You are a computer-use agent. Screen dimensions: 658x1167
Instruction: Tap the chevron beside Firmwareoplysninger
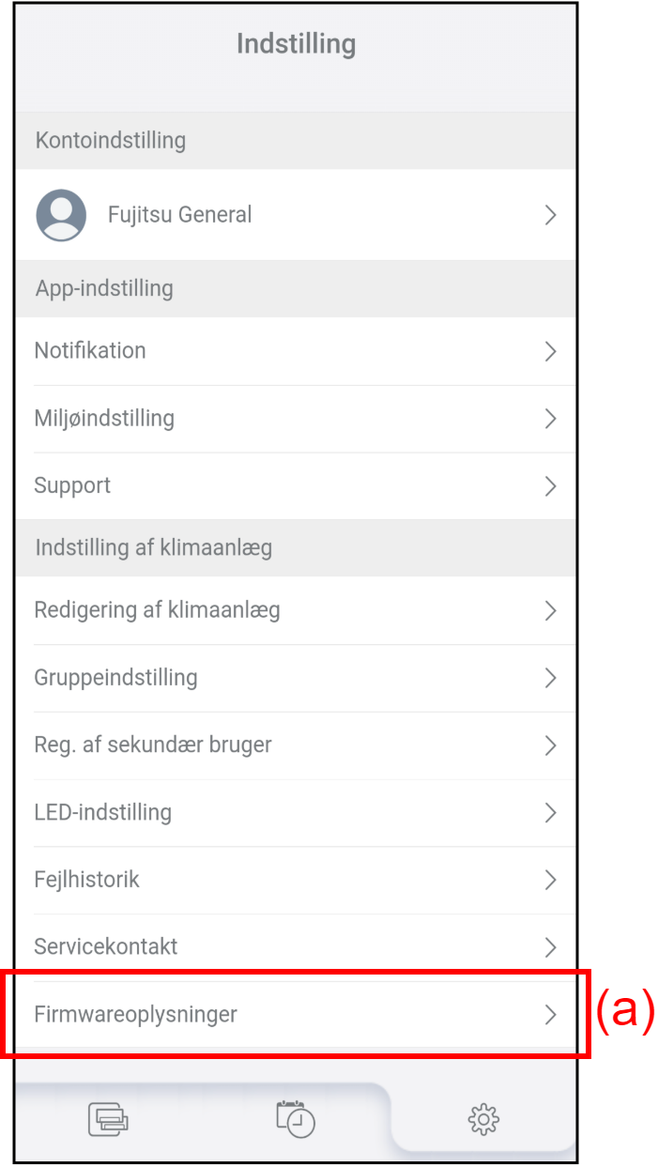(x=551, y=1015)
